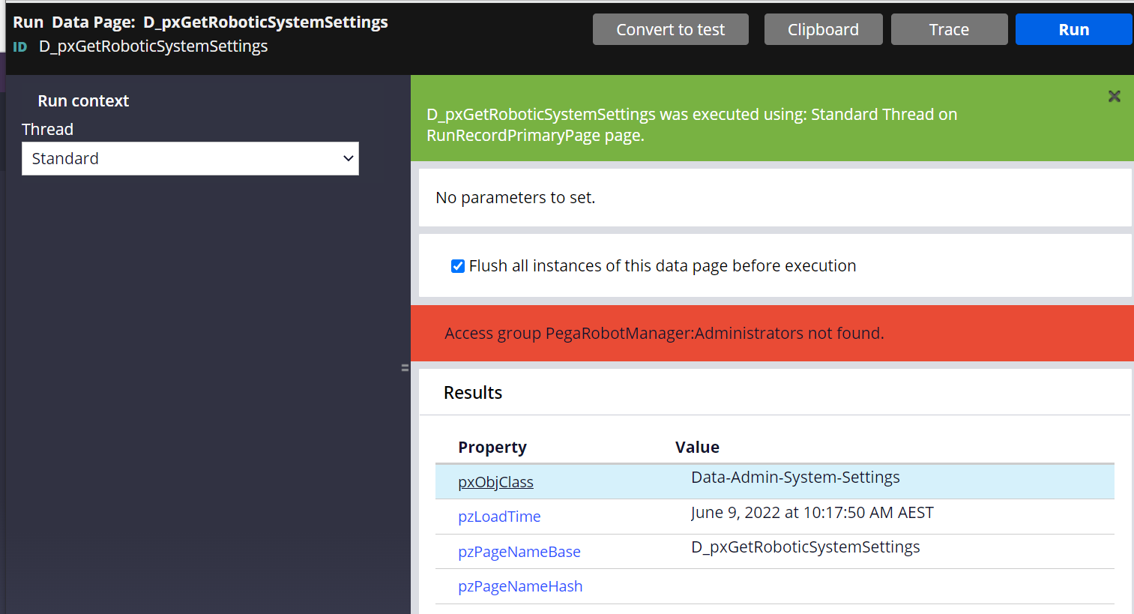Screen dimensions: 1134x614
Task: Open the Thread dropdown set to Standard
Action: point(190,159)
